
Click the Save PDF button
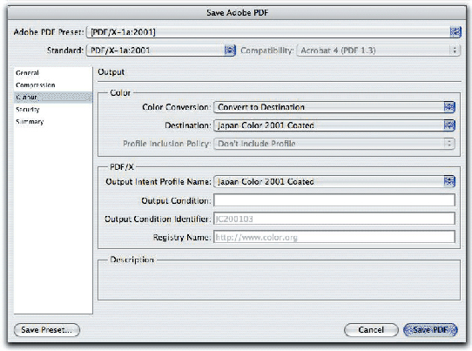point(430,330)
